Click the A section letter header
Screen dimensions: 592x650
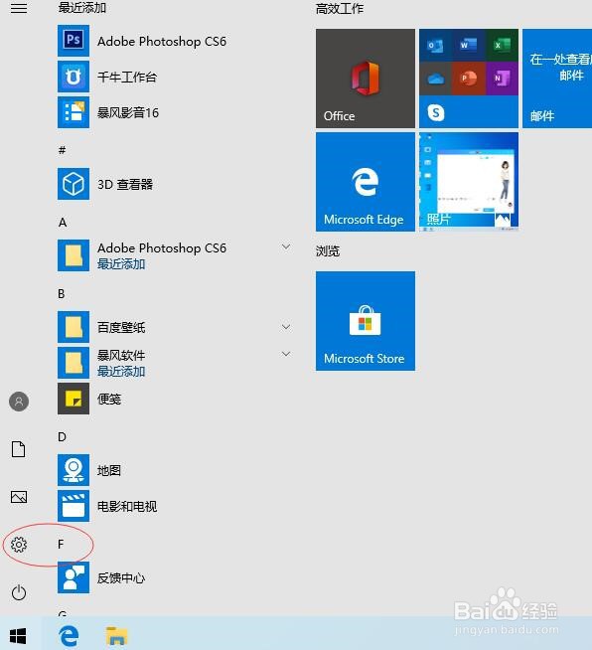pos(63,223)
